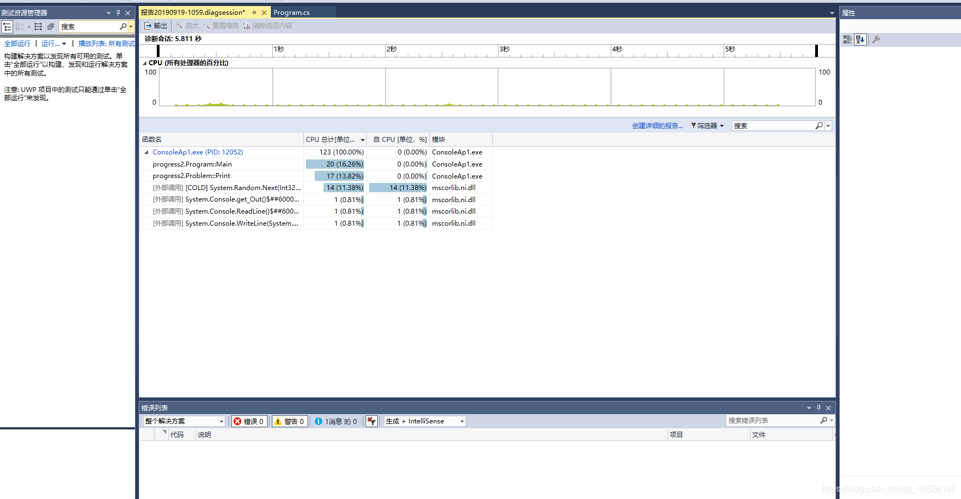
Task: Click the stacked windows icon in Test Explorer
Action: coord(50,26)
